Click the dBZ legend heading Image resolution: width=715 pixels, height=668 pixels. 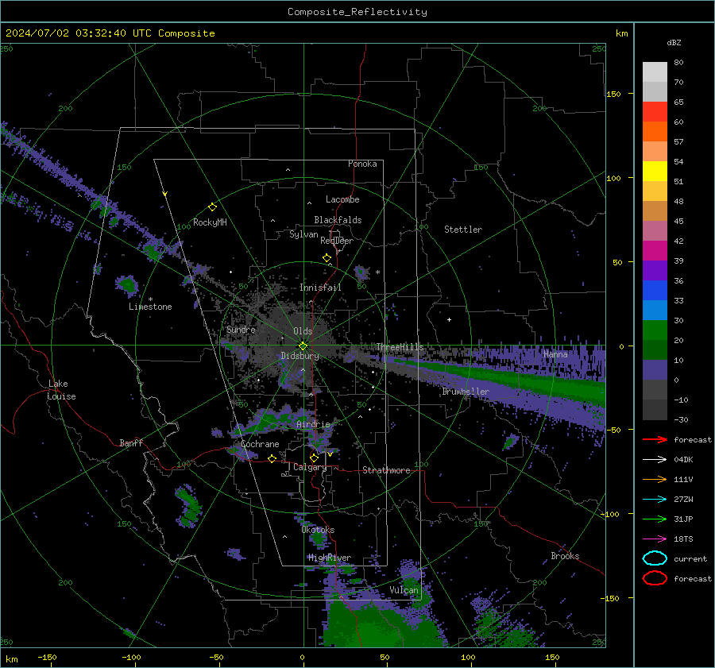tap(674, 42)
